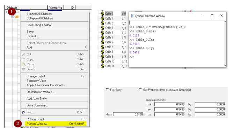Close the Python Command Window

pos(221,16)
